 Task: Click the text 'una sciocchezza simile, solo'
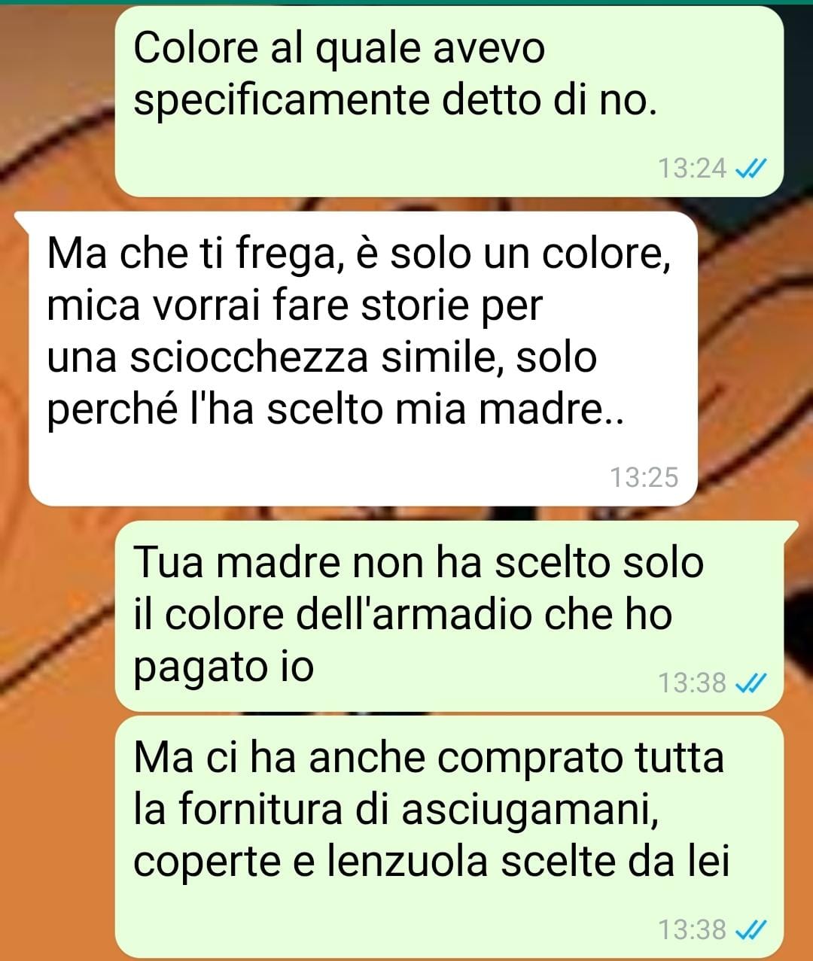(x=321, y=358)
